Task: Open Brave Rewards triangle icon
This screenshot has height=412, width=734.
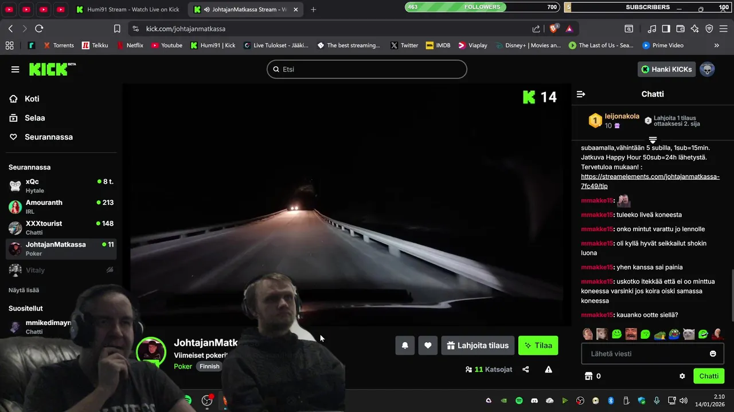Action: point(569,29)
